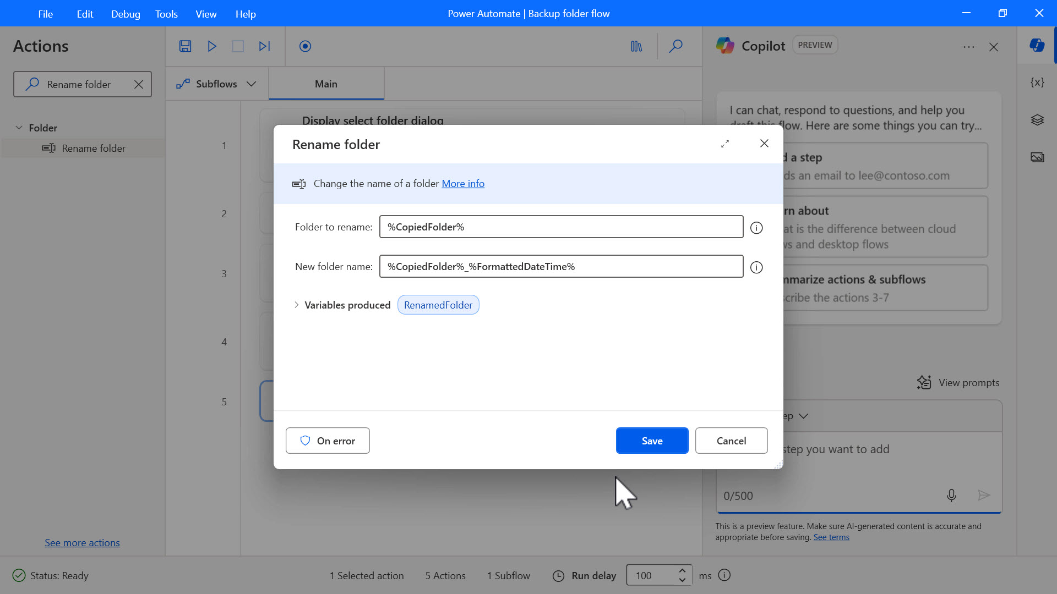The width and height of the screenshot is (1057, 594).
Task: Send the Copilot prompt with arrow icon
Action: tap(984, 495)
